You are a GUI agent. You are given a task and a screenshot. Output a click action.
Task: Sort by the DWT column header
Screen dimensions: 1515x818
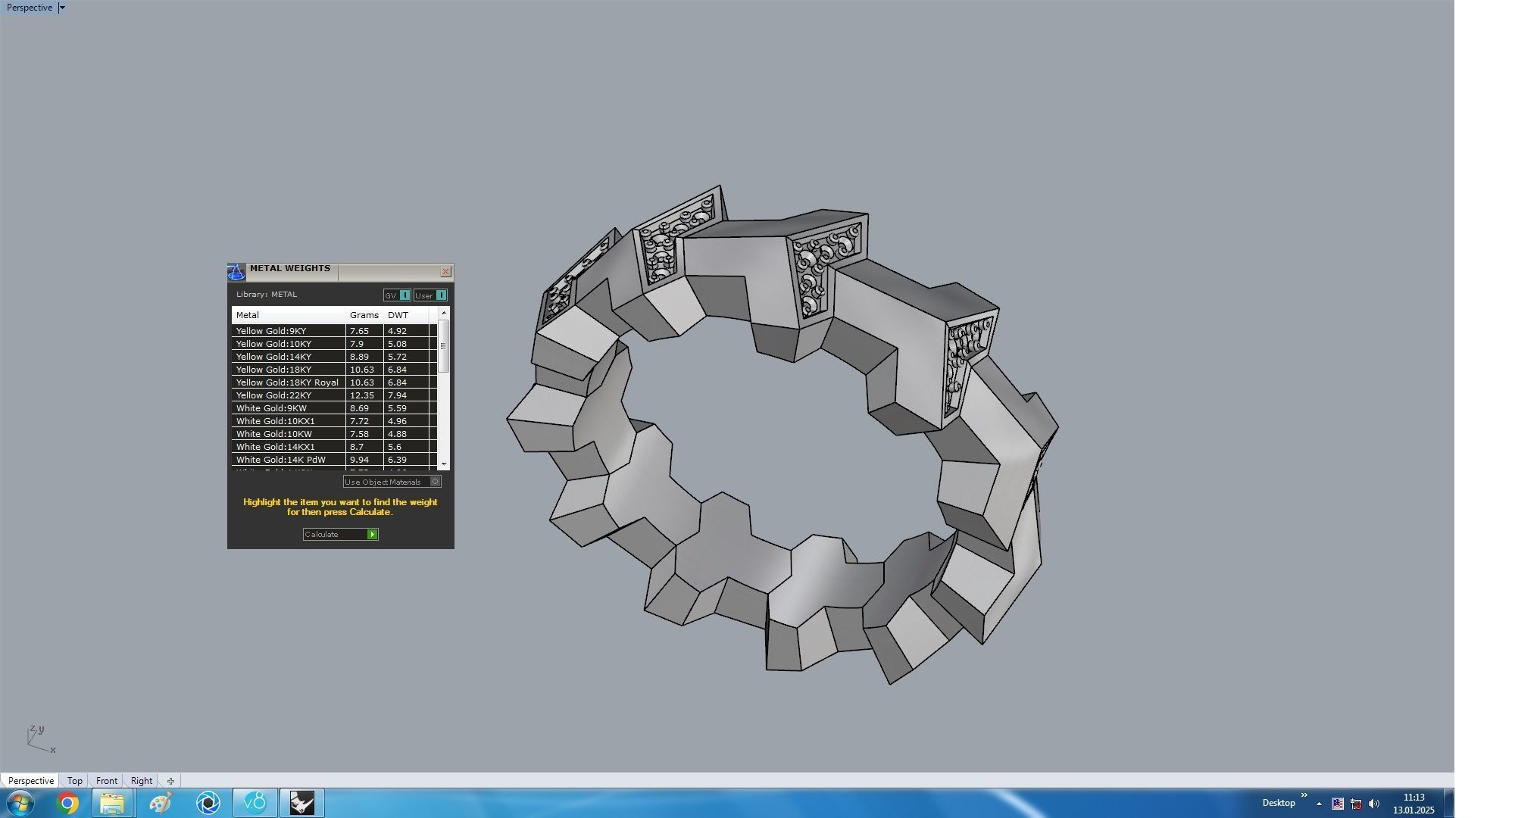click(x=406, y=315)
